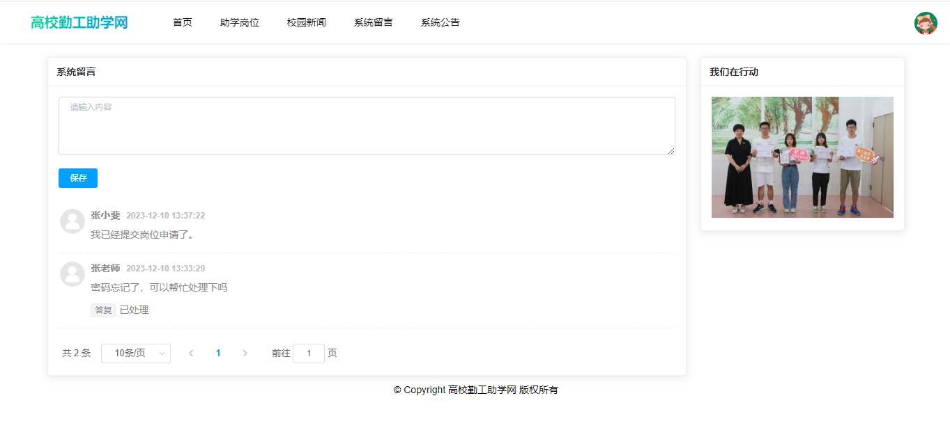Image resolution: width=950 pixels, height=421 pixels.
Task: Open 助学岗位 in the navigation bar
Action: coord(240,22)
